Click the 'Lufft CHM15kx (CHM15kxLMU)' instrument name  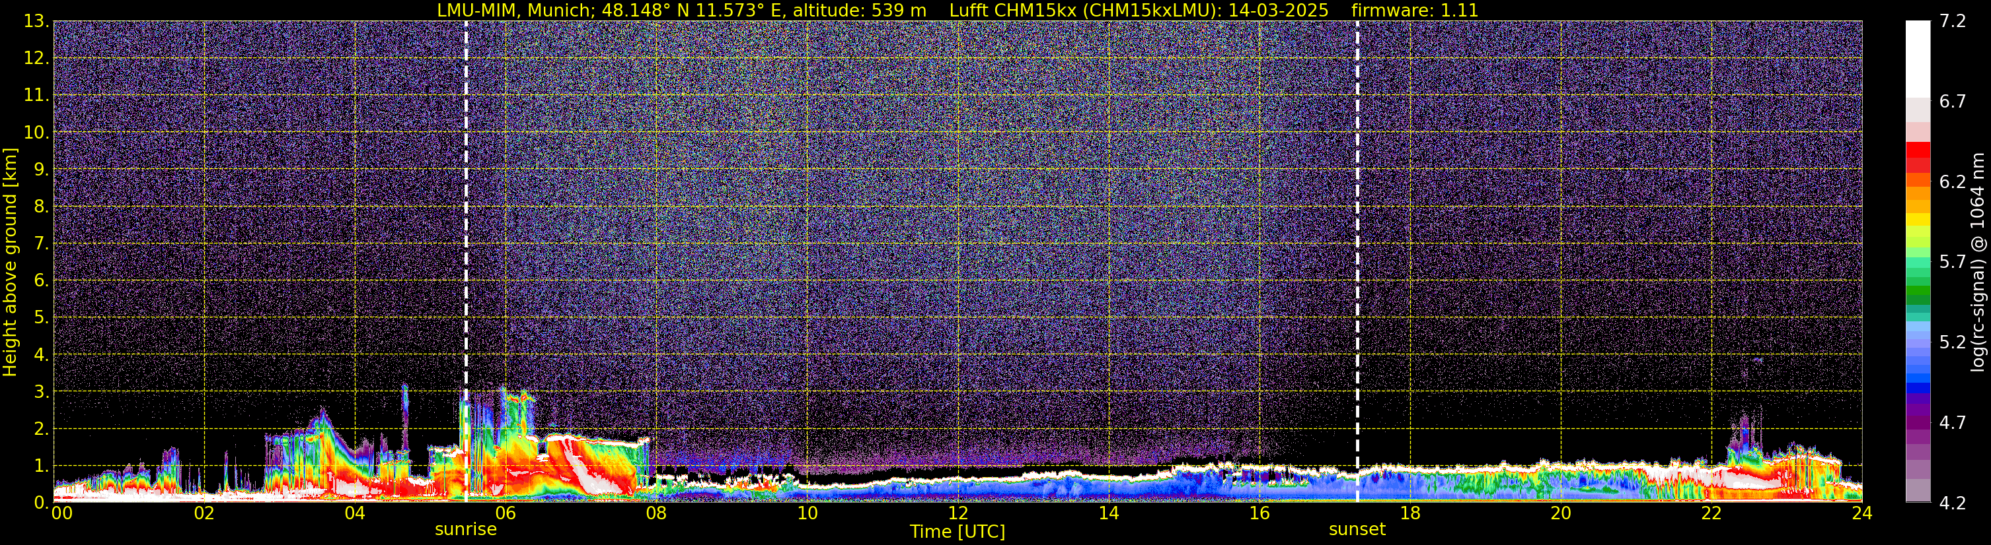pos(1084,11)
